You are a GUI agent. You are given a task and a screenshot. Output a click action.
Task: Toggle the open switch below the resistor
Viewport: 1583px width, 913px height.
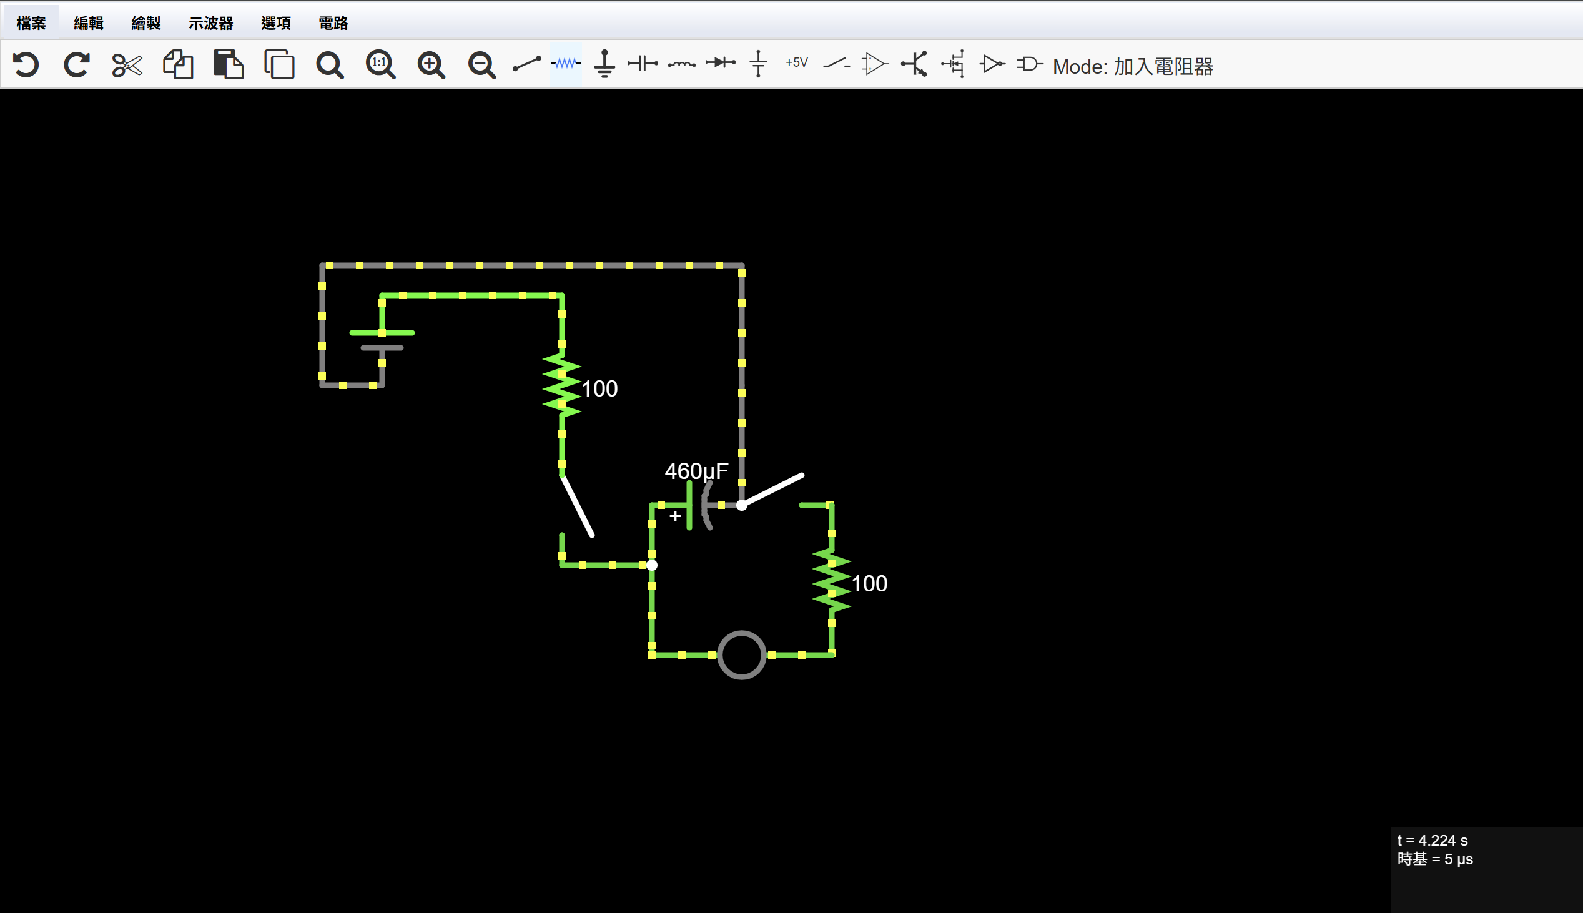coord(577,505)
